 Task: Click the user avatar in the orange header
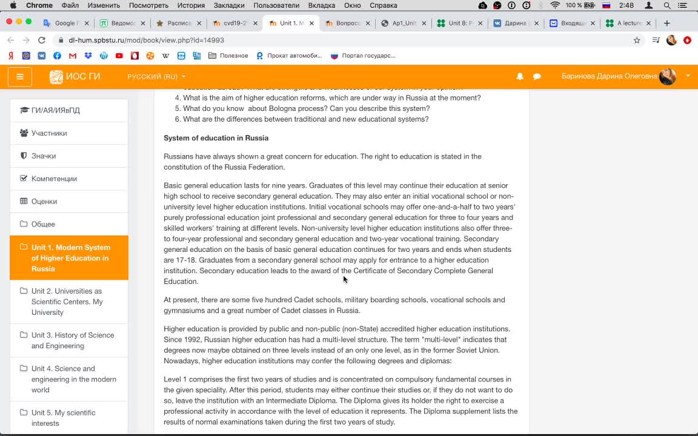(x=668, y=76)
